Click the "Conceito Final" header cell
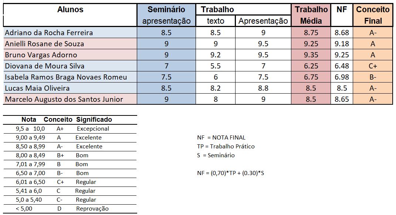This screenshot has width=396, height=215. (373, 15)
